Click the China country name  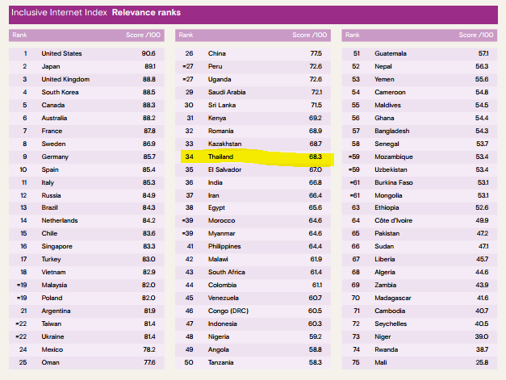click(217, 53)
